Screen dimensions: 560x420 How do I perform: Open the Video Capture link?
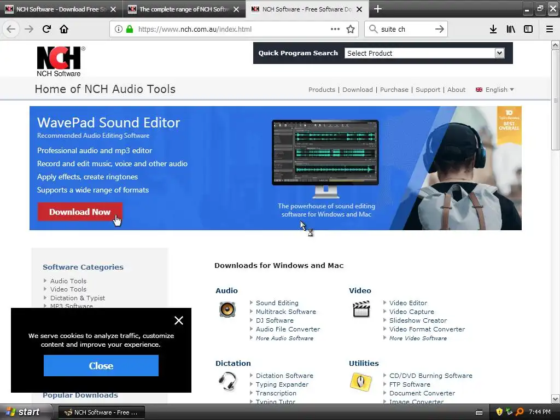(411, 312)
